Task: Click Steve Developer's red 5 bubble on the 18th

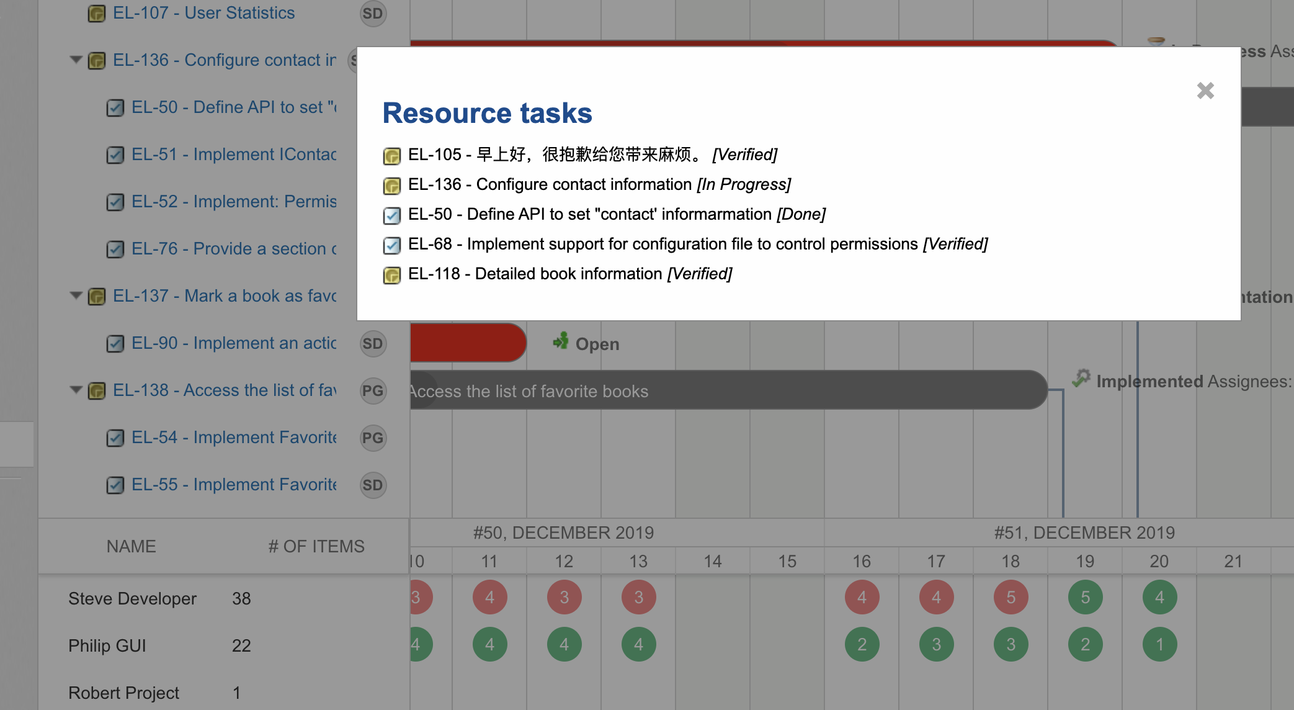Action: (x=1011, y=598)
